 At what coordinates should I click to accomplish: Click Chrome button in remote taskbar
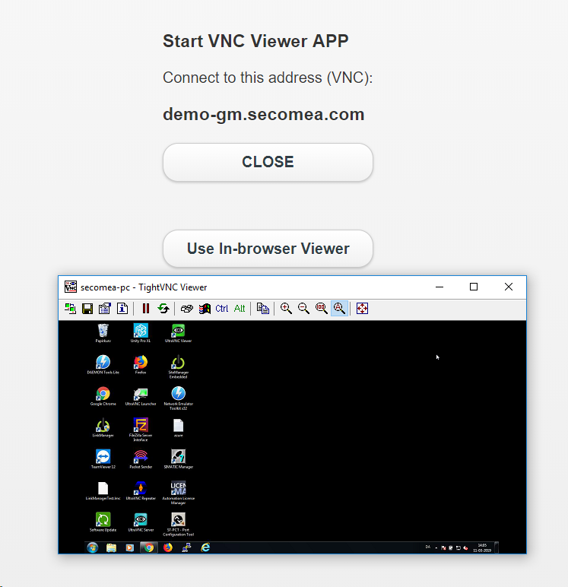[149, 547]
